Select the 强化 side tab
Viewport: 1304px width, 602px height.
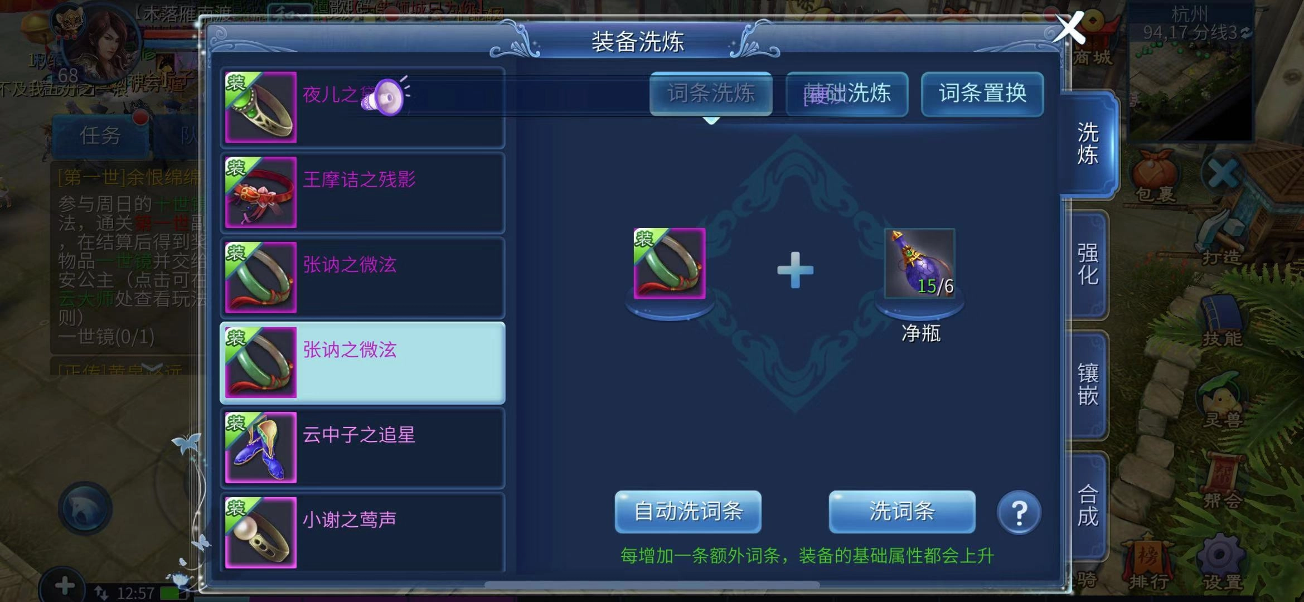click(1087, 264)
